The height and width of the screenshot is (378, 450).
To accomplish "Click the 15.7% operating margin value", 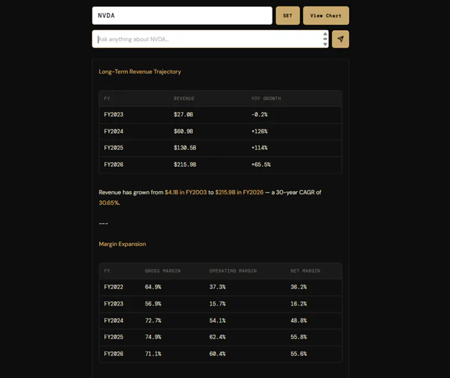I will click(x=217, y=304).
